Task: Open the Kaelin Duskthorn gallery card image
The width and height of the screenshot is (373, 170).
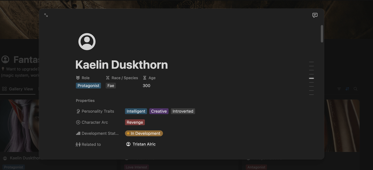Action: click(x=20, y=126)
